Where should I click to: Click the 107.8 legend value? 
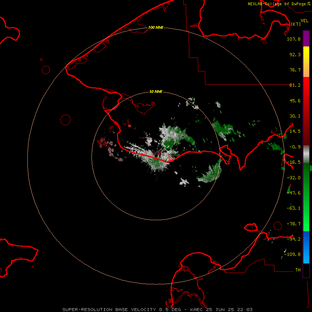(x=294, y=39)
